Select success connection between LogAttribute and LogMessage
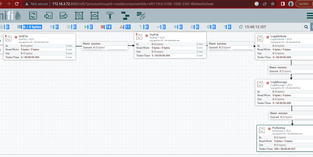 point(291,69)
